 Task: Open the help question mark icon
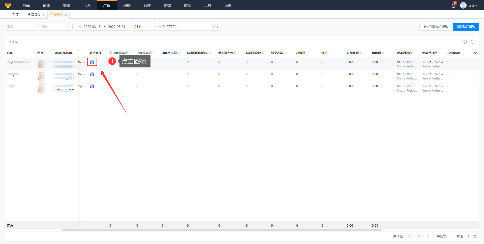tap(465, 42)
